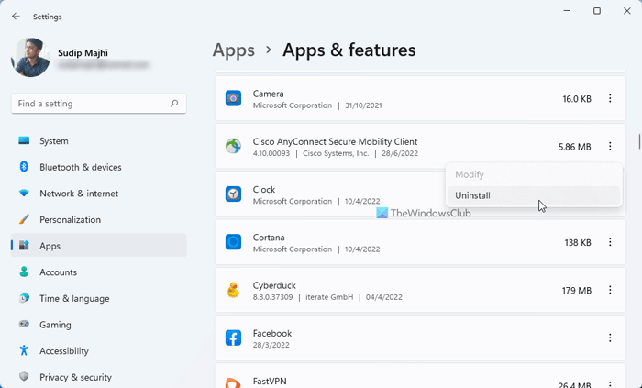The width and height of the screenshot is (642, 388).
Task: Click the 138 KB size value
Action: [578, 242]
